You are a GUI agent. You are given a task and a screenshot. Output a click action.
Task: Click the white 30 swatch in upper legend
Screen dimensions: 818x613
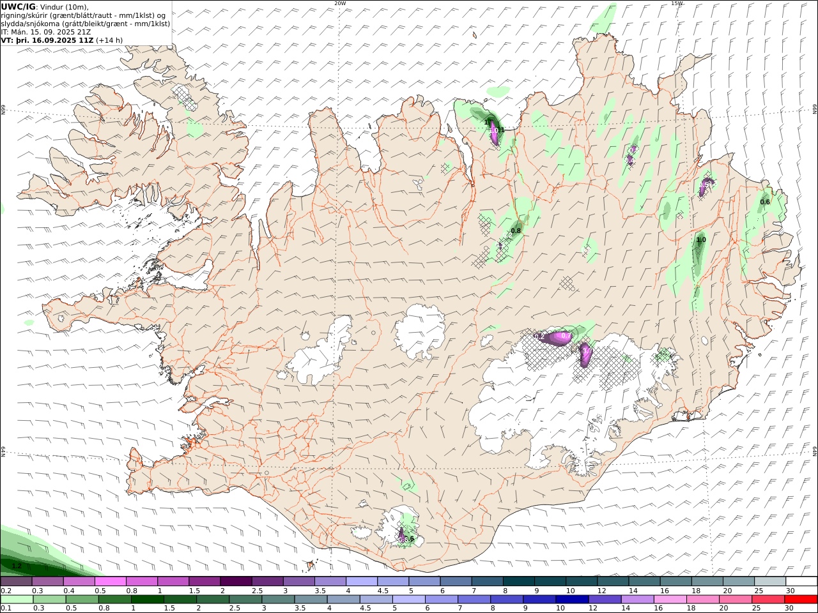[x=801, y=581]
